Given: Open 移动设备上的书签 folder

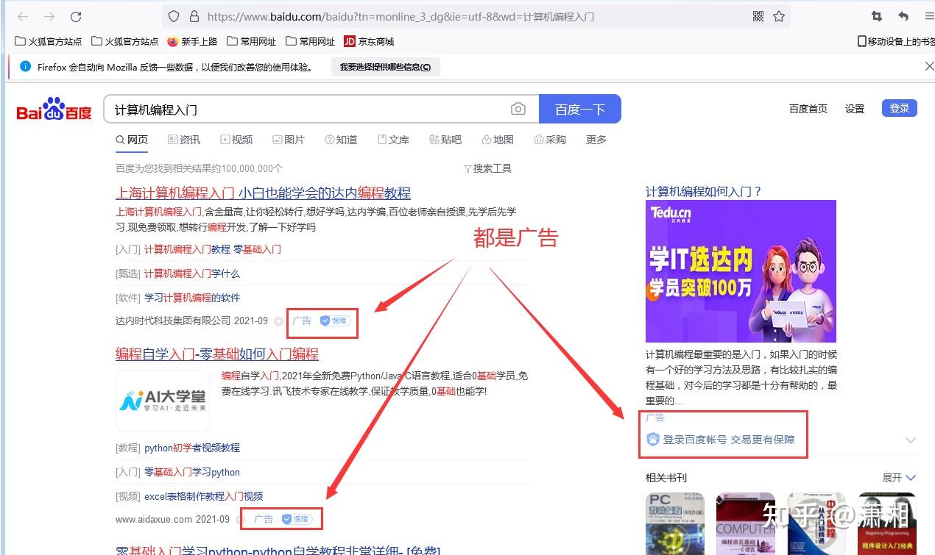Looking at the screenshot, I should tap(896, 41).
